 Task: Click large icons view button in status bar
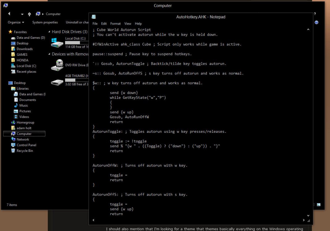(x=319, y=205)
